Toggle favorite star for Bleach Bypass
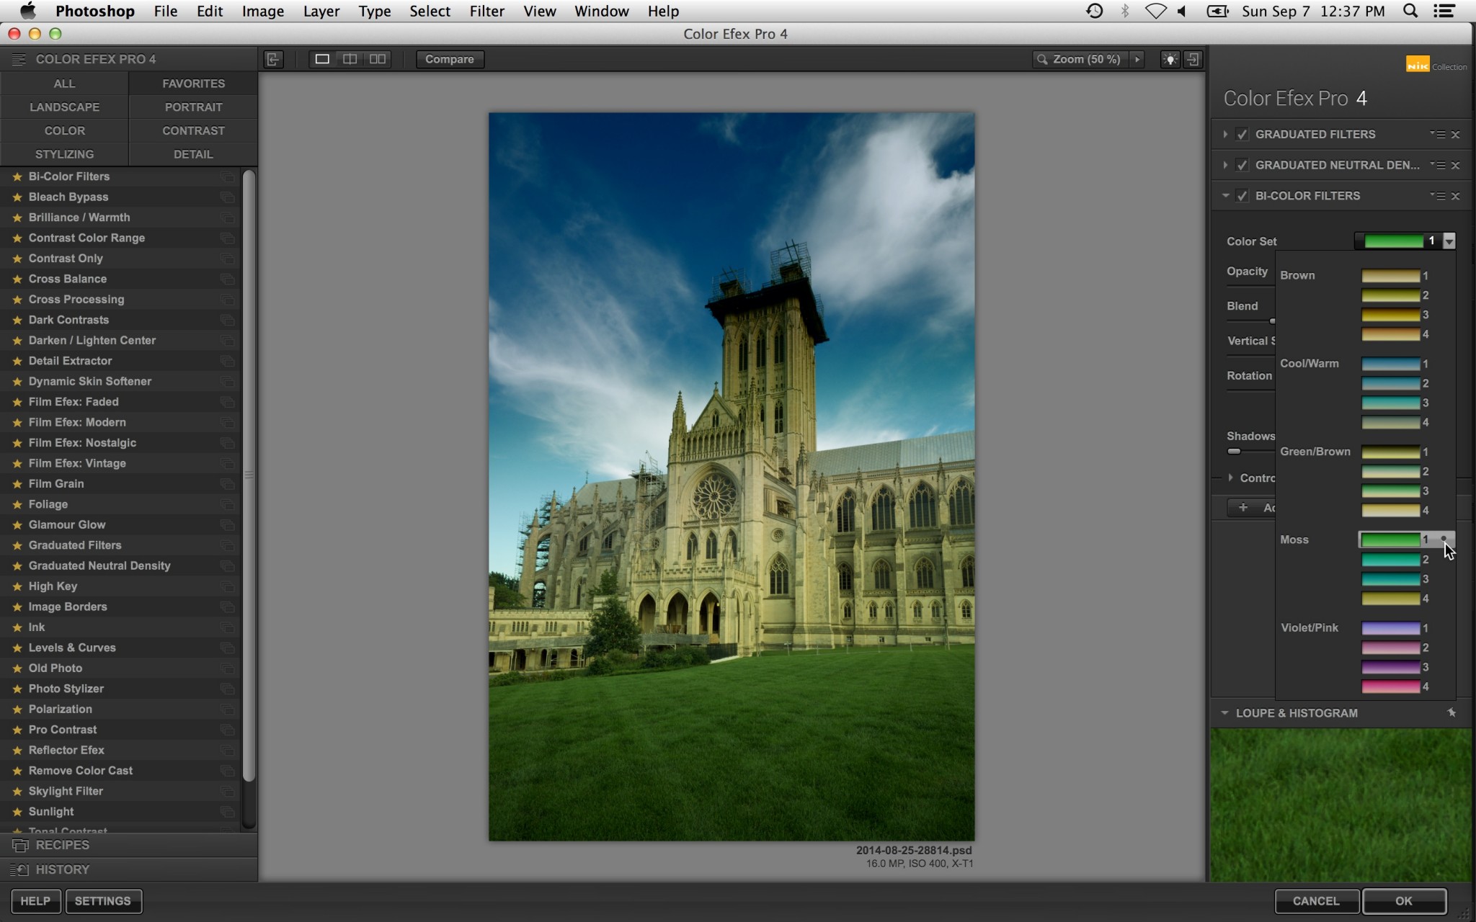The height and width of the screenshot is (922, 1476). (x=17, y=197)
